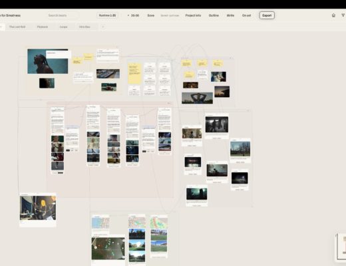Screen dimensions: 346x266
Task: Select the singer with yellow mask image
Action: point(38,208)
